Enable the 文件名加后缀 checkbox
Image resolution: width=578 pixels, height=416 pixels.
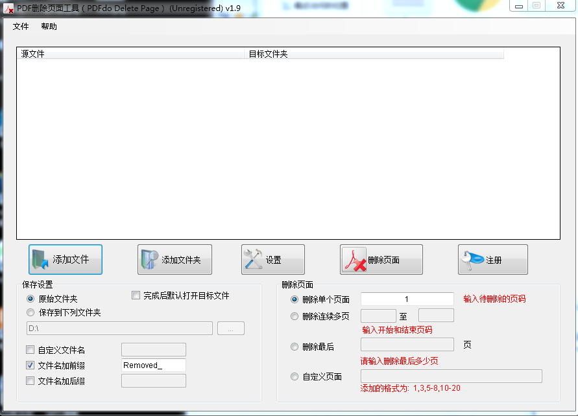(30, 380)
